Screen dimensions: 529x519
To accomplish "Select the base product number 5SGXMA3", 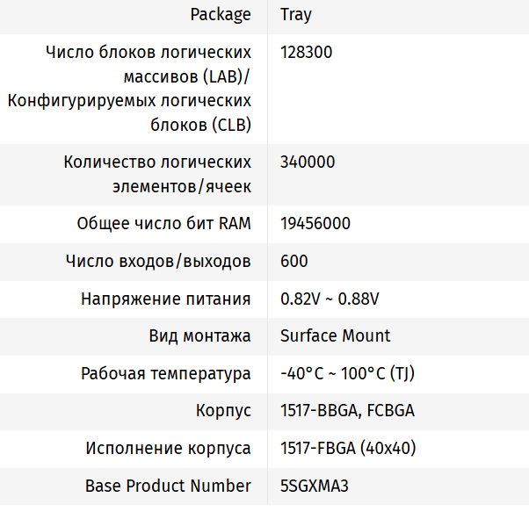I will (x=315, y=486).
